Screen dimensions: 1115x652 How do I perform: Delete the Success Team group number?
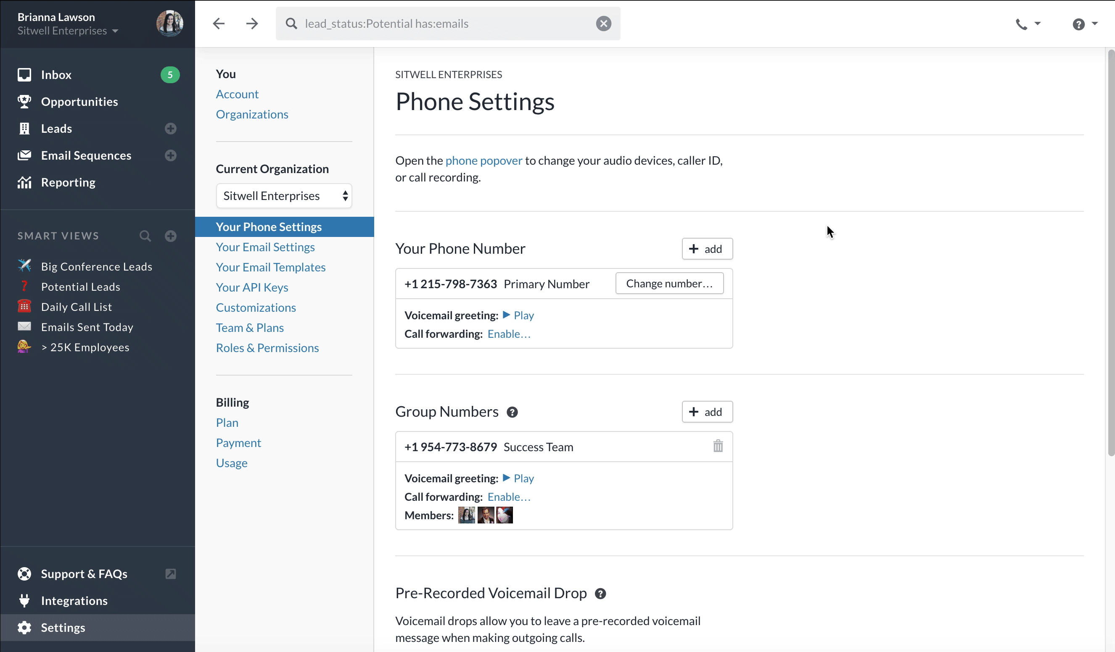[718, 447]
